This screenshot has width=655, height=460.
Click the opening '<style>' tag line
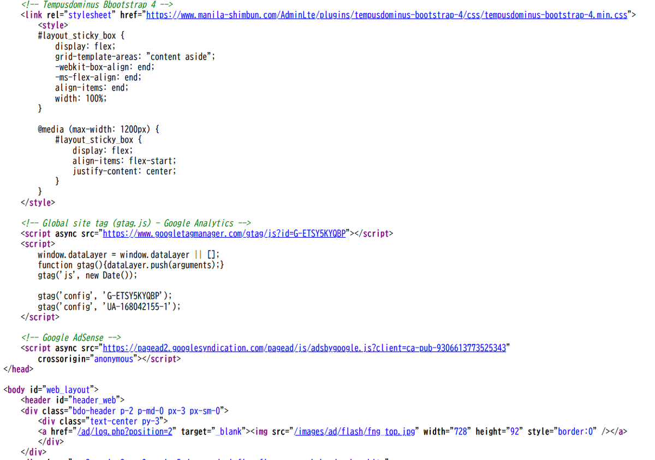pyautogui.click(x=53, y=25)
